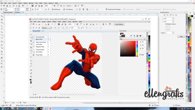Select the Crop tool in PHOTO-PAINT toolbox
This screenshot has width=195, height=110.
[31, 41]
